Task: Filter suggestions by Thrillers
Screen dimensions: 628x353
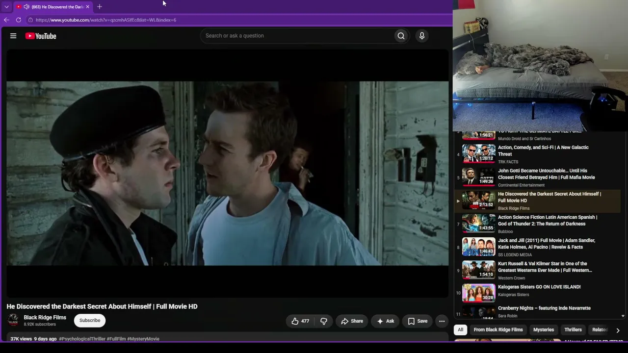Action: (x=573, y=330)
